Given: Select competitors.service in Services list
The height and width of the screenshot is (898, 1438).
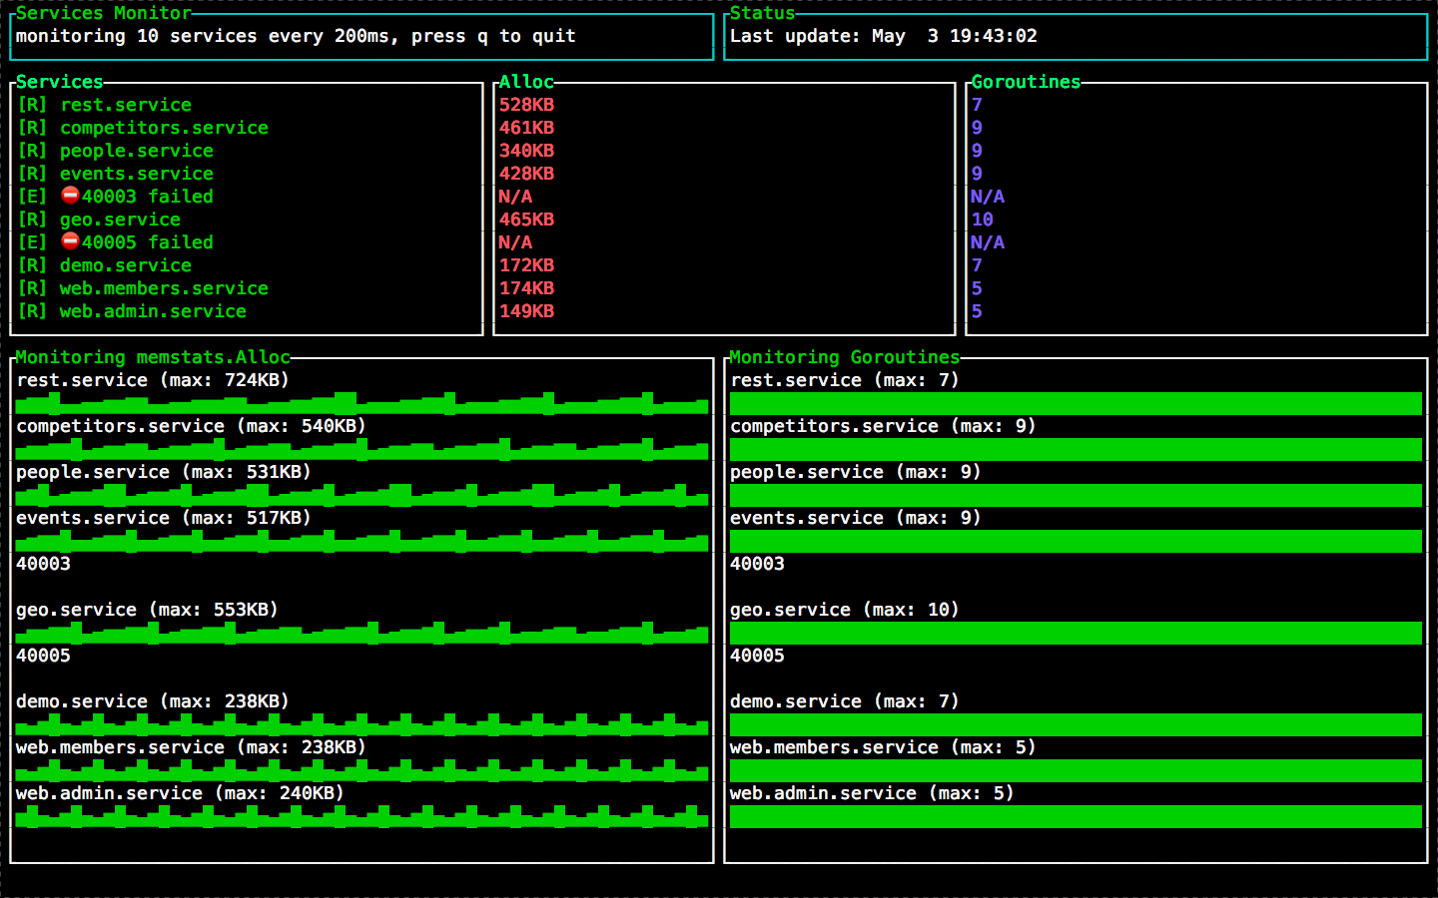Looking at the screenshot, I should (164, 128).
